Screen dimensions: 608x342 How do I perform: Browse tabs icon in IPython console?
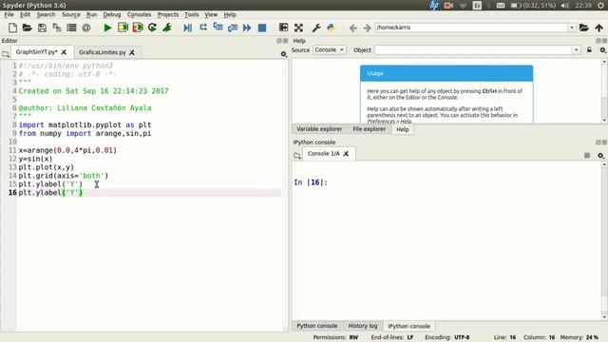click(297, 156)
